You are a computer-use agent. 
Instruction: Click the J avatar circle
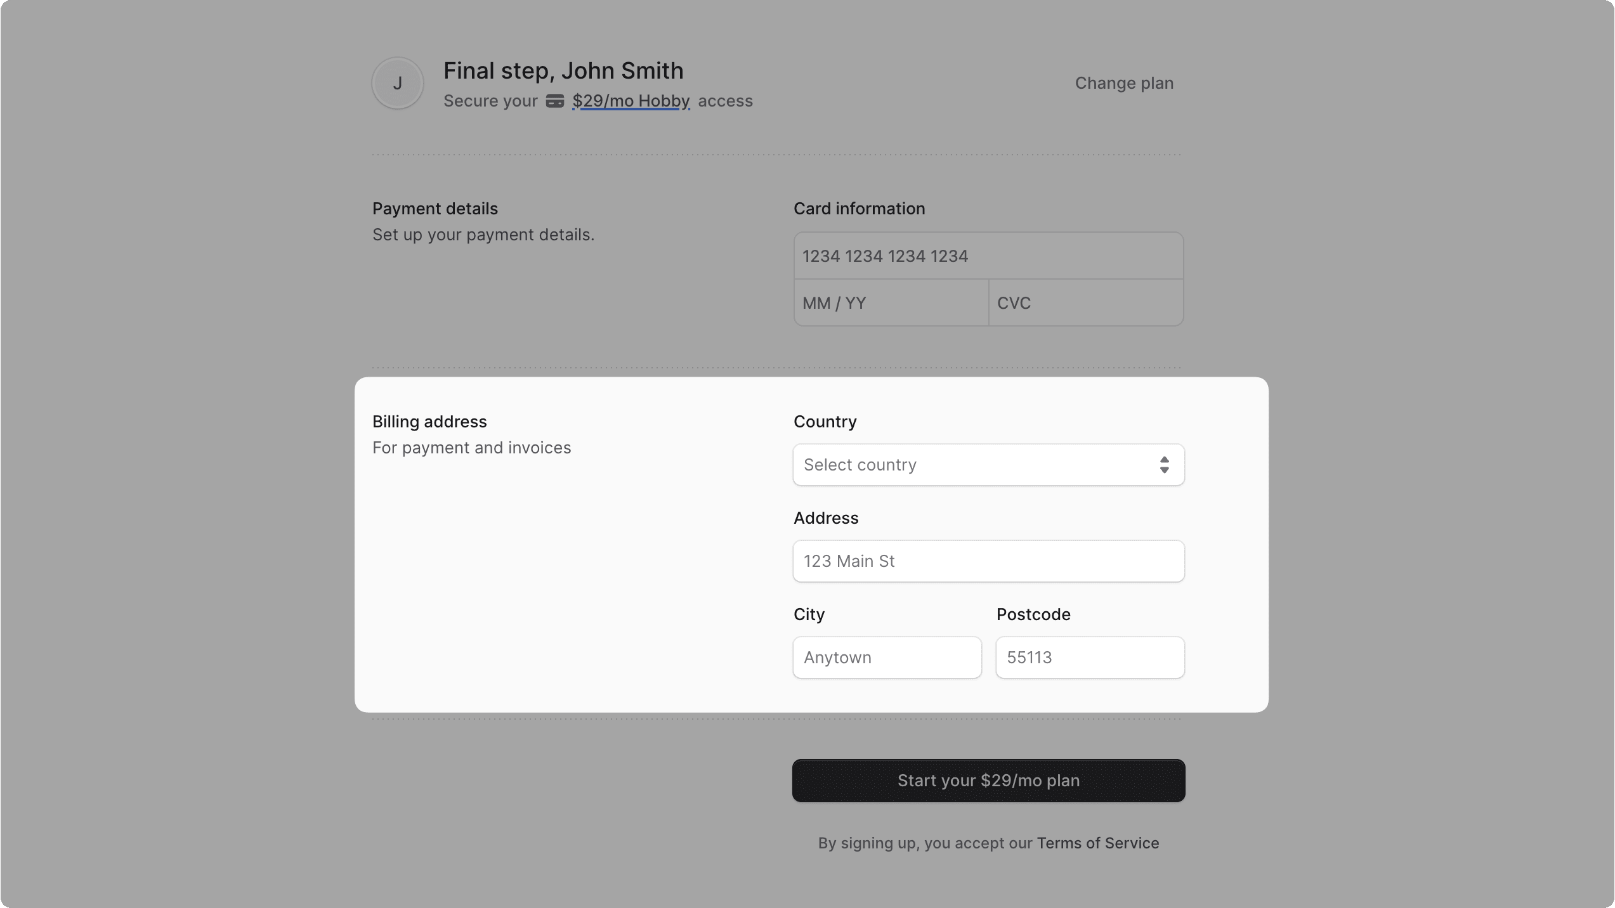pos(397,82)
